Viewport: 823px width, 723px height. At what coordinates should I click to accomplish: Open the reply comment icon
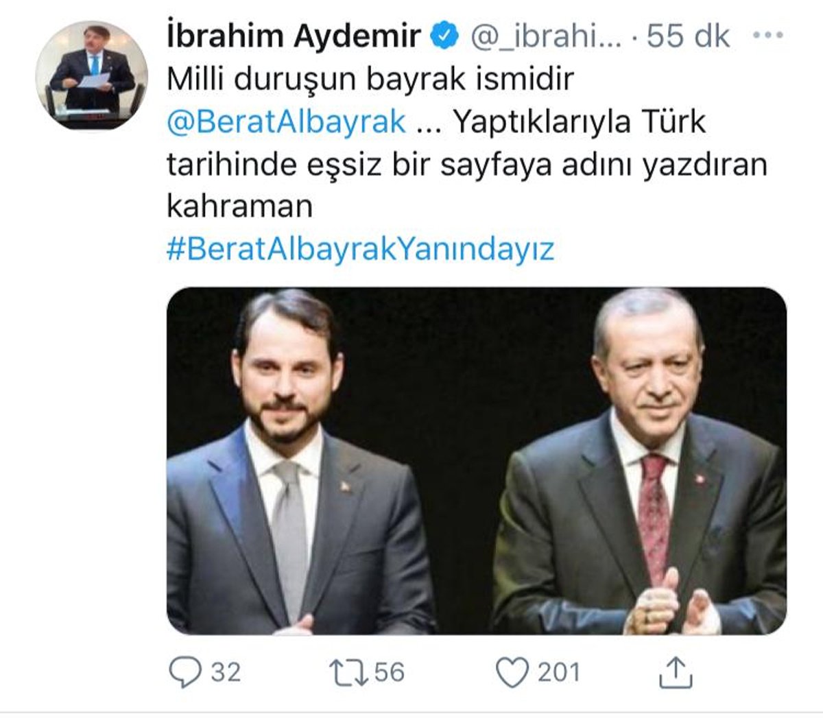point(184,672)
